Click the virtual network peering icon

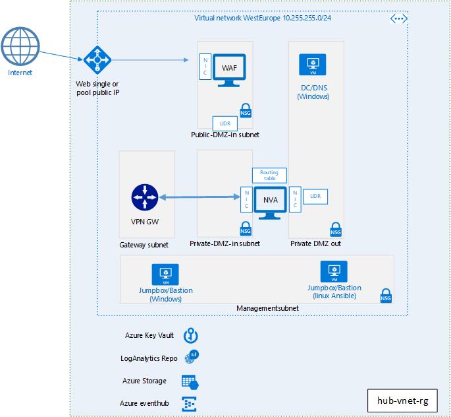[398, 18]
